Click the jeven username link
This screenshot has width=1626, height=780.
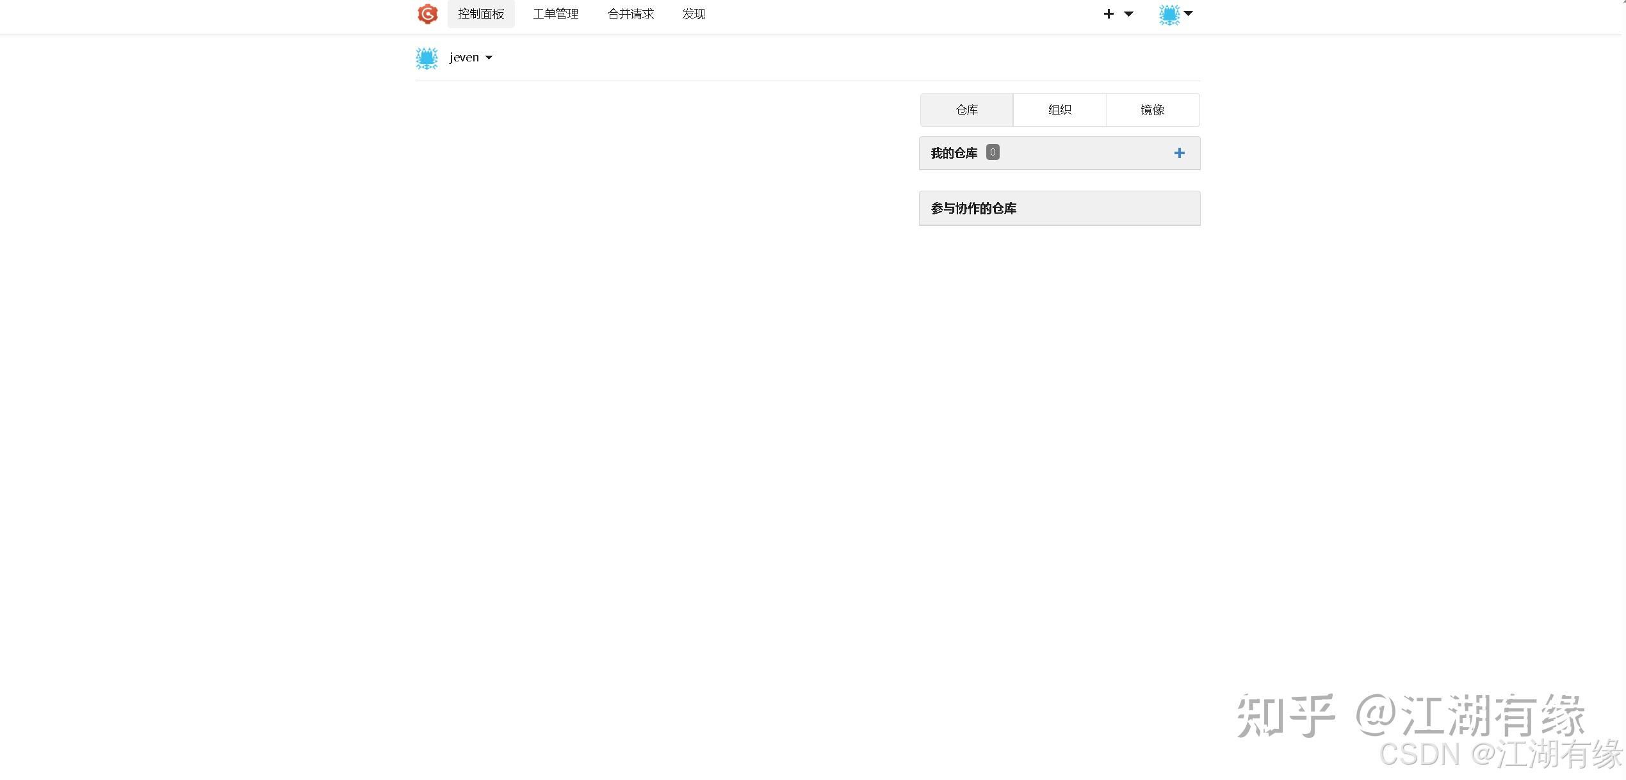[x=464, y=57]
